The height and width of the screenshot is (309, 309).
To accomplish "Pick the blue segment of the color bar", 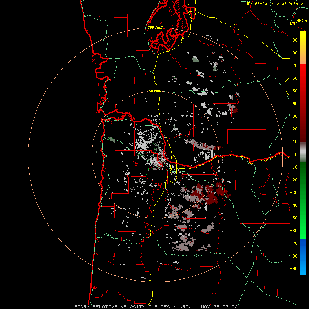I will tap(303, 256).
